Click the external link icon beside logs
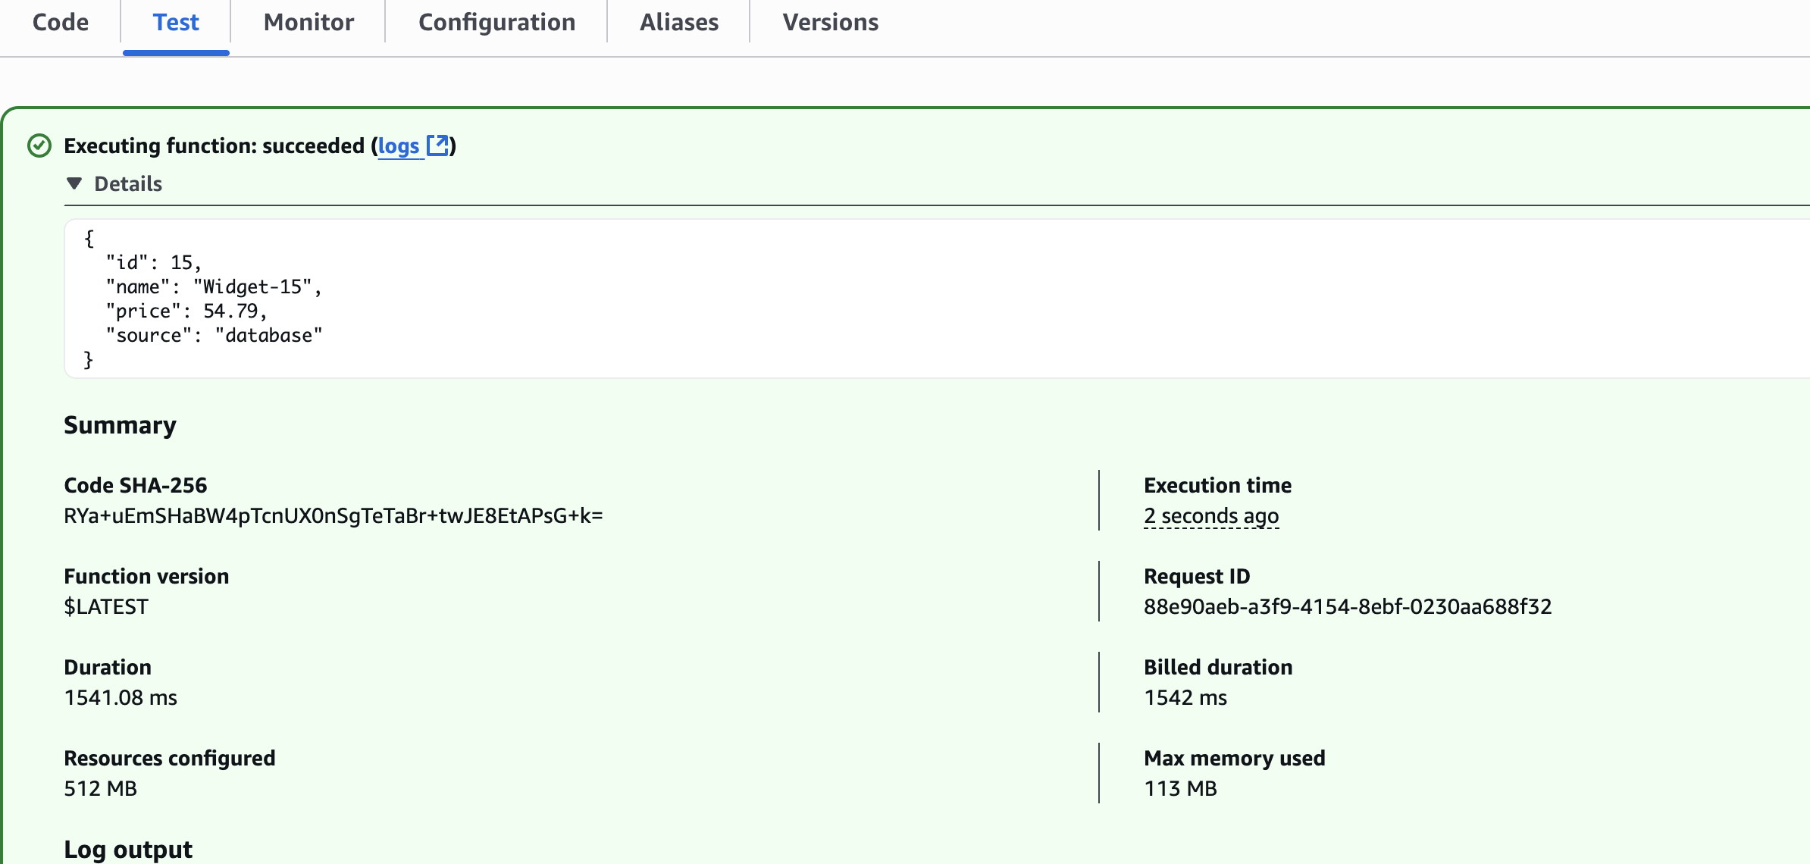The height and width of the screenshot is (864, 1810). [437, 145]
